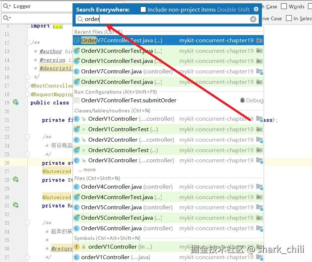Collapse comment fold at line 33
Image resolution: width=312 pixels, height=262 pixels.
[27, 223]
